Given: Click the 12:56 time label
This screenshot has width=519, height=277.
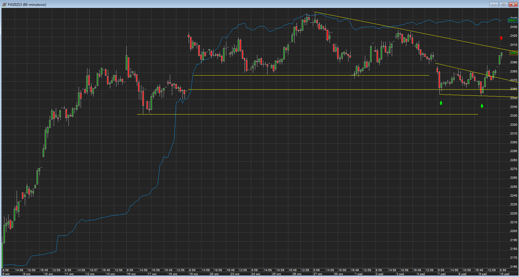Looking at the screenshot, I should 181,270.
